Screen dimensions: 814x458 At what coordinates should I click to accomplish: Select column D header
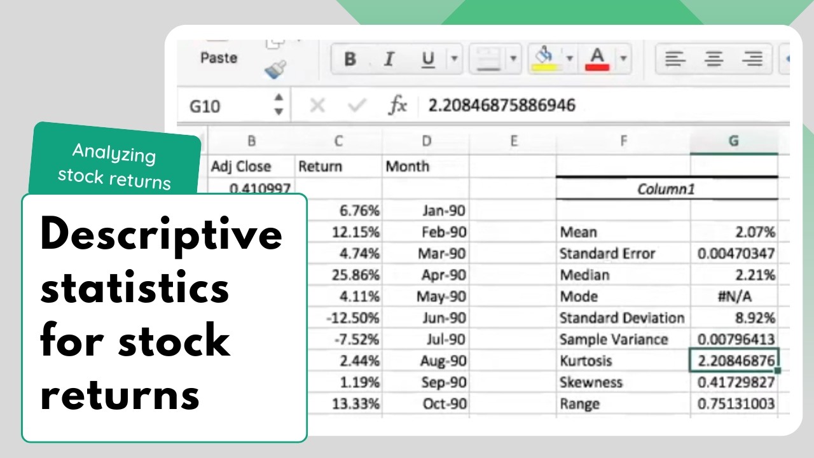(x=425, y=142)
